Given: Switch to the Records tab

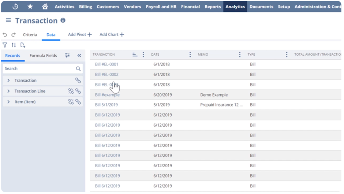Looking at the screenshot, I should click(x=13, y=56).
